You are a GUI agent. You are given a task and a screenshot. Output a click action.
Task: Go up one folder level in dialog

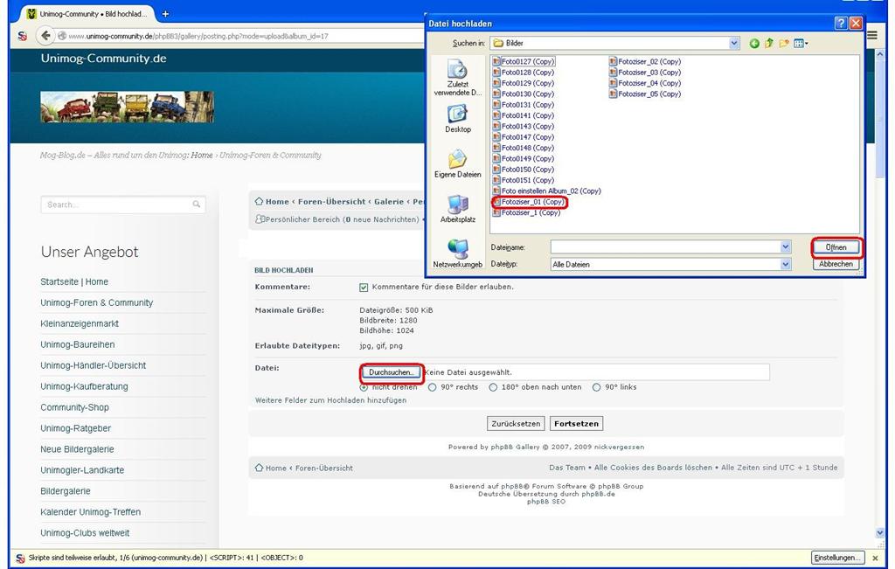[769, 43]
